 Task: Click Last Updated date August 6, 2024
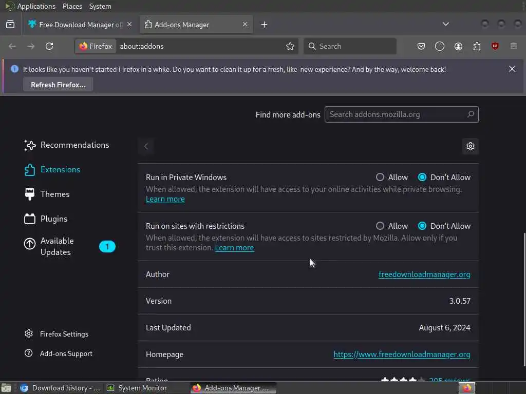[x=444, y=328]
